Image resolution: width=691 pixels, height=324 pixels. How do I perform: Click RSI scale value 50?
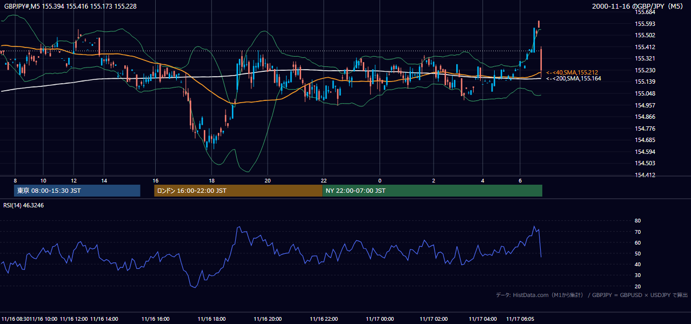coord(637,253)
